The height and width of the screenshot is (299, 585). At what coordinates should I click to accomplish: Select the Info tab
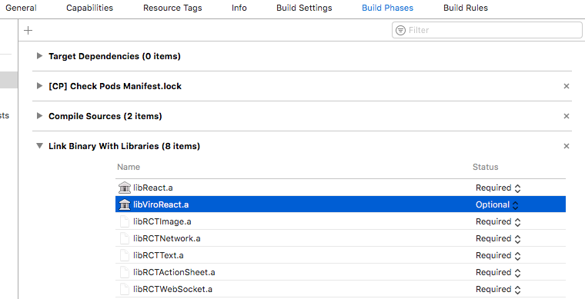point(239,8)
